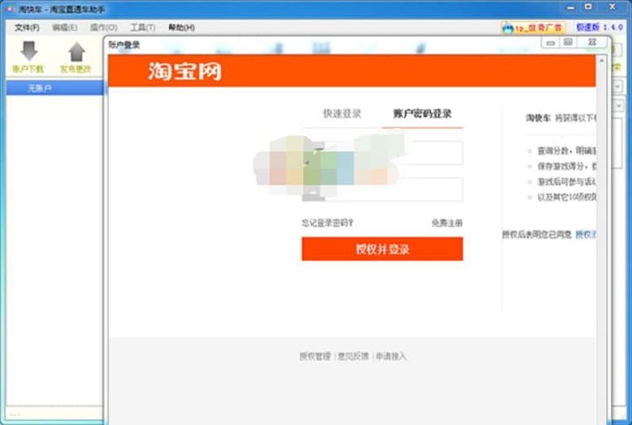Switch to the 快速登录 tab
Image resolution: width=632 pixels, height=425 pixels.
tap(342, 114)
